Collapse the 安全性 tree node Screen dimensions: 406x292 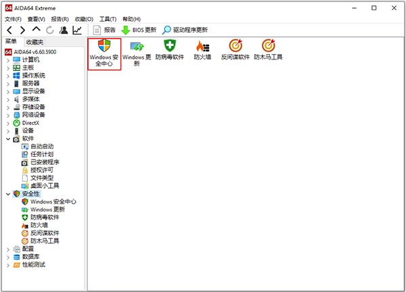click(x=8, y=194)
